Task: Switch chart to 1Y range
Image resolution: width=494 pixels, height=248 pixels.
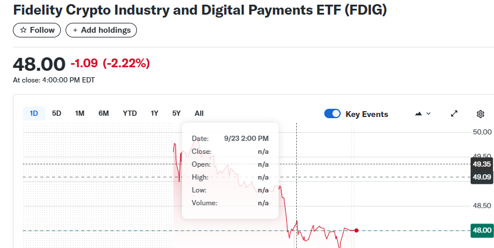Action: pyautogui.click(x=155, y=113)
